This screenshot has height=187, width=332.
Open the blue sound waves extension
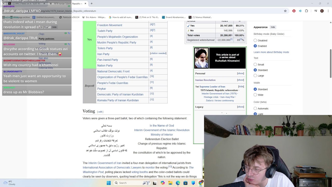click(300, 11)
